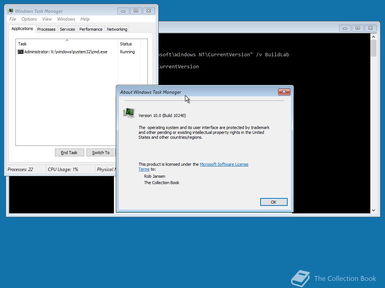Image resolution: width=385 pixels, height=288 pixels.
Task: Click the command window scrollbar thumb
Action: 373,48
